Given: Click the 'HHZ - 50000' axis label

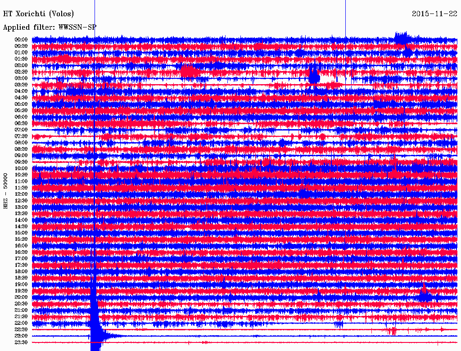Looking at the screenshot, I should pyautogui.click(x=5, y=191).
